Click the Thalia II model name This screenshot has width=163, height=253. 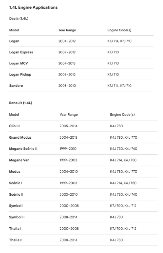point(16,240)
